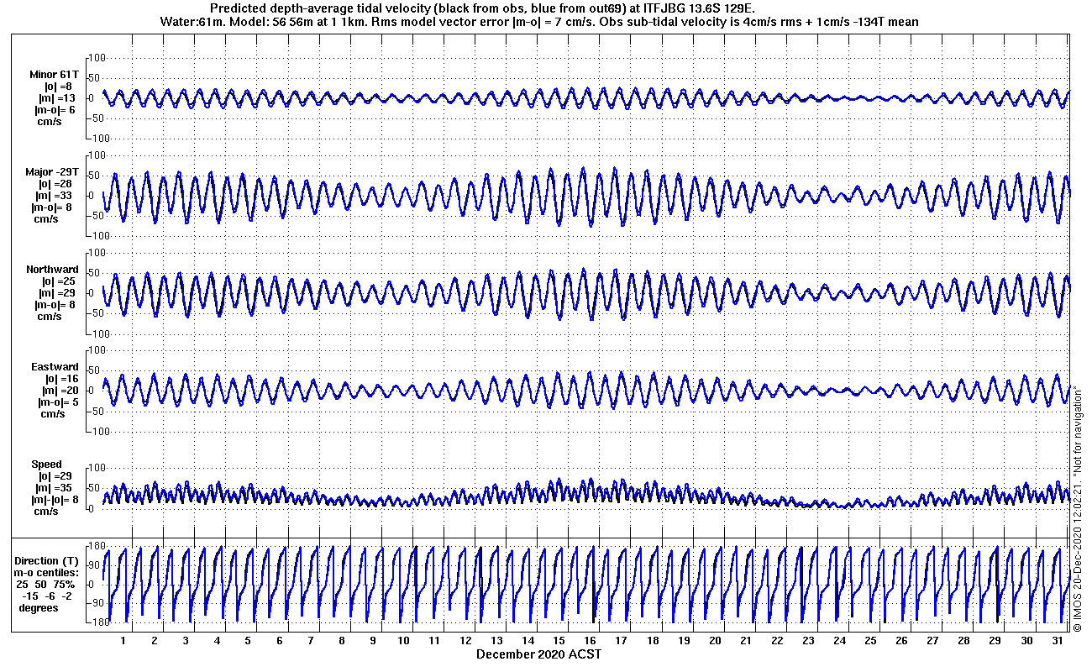Click the 'degrees' unit label
This screenshot has height=672, width=1092.
click(39, 607)
